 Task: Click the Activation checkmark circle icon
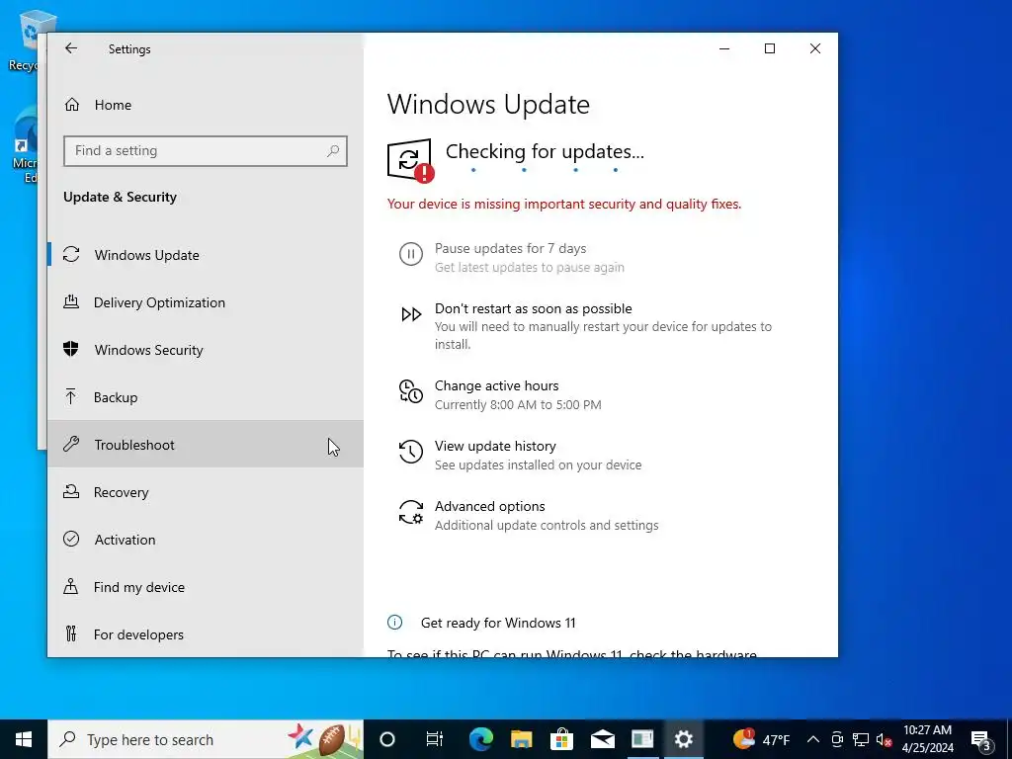71,539
